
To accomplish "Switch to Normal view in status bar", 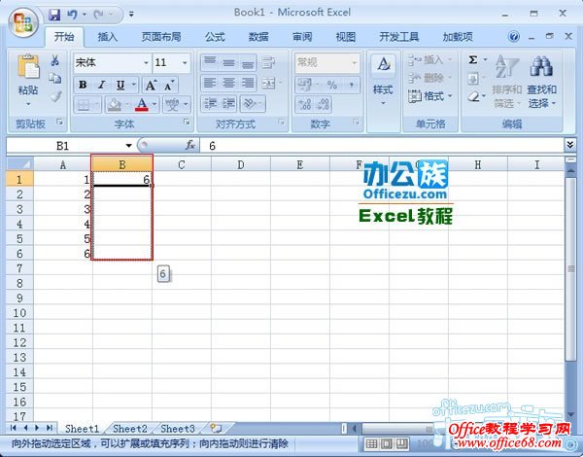I will coord(371,443).
